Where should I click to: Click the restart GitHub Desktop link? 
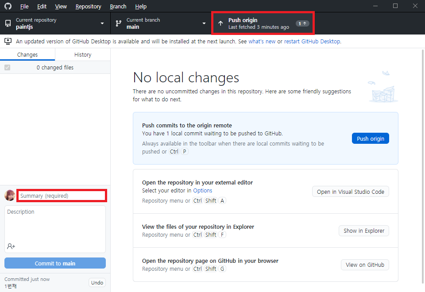[312, 41]
